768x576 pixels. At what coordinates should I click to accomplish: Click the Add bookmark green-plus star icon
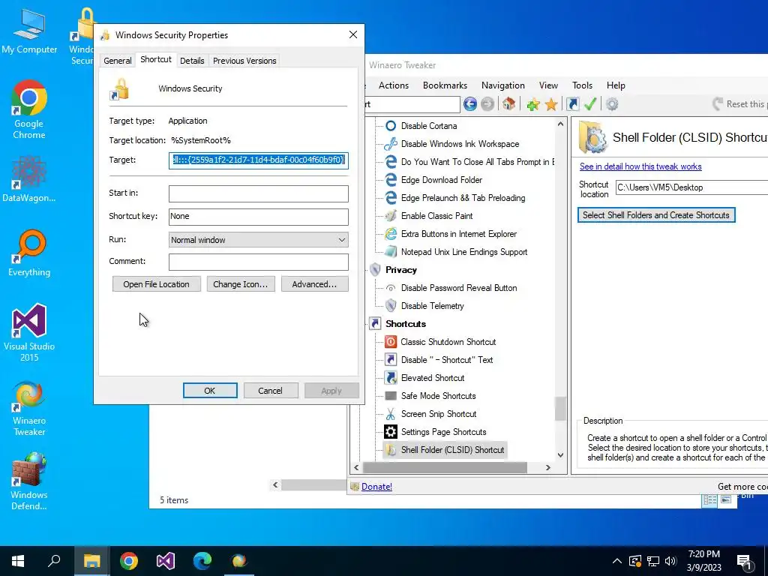coord(533,104)
